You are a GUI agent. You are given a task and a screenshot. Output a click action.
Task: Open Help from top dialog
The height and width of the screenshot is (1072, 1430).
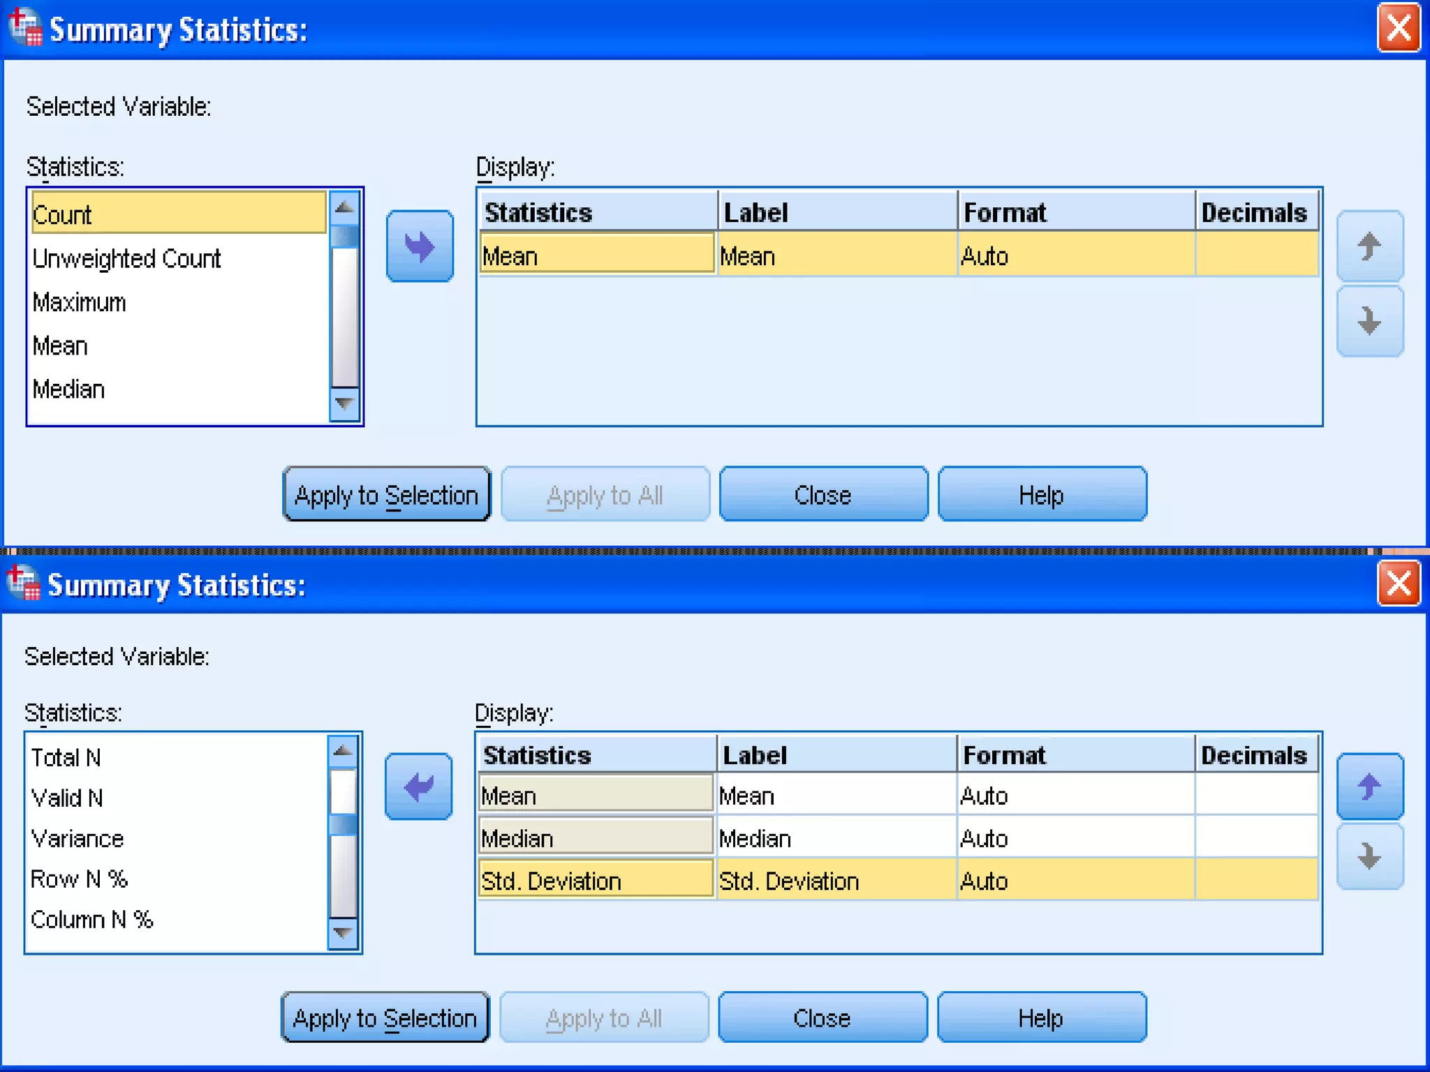(1041, 495)
